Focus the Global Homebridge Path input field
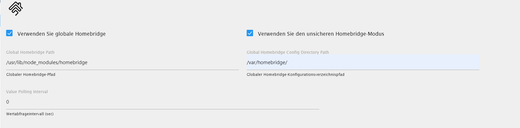The width and height of the screenshot is (520, 128). [122, 63]
